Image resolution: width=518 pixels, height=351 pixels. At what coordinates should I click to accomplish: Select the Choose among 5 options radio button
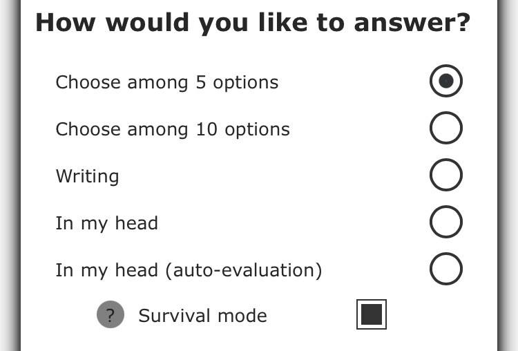click(446, 81)
